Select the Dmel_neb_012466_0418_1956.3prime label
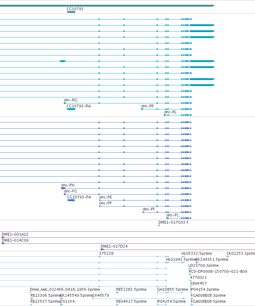The width and height of the screenshot is (255, 306). click(65, 290)
